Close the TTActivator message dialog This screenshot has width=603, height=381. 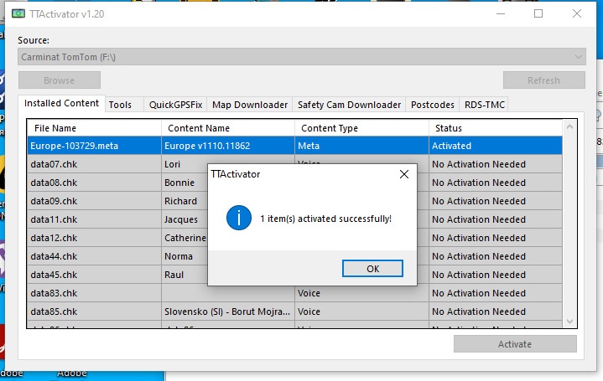[403, 174]
